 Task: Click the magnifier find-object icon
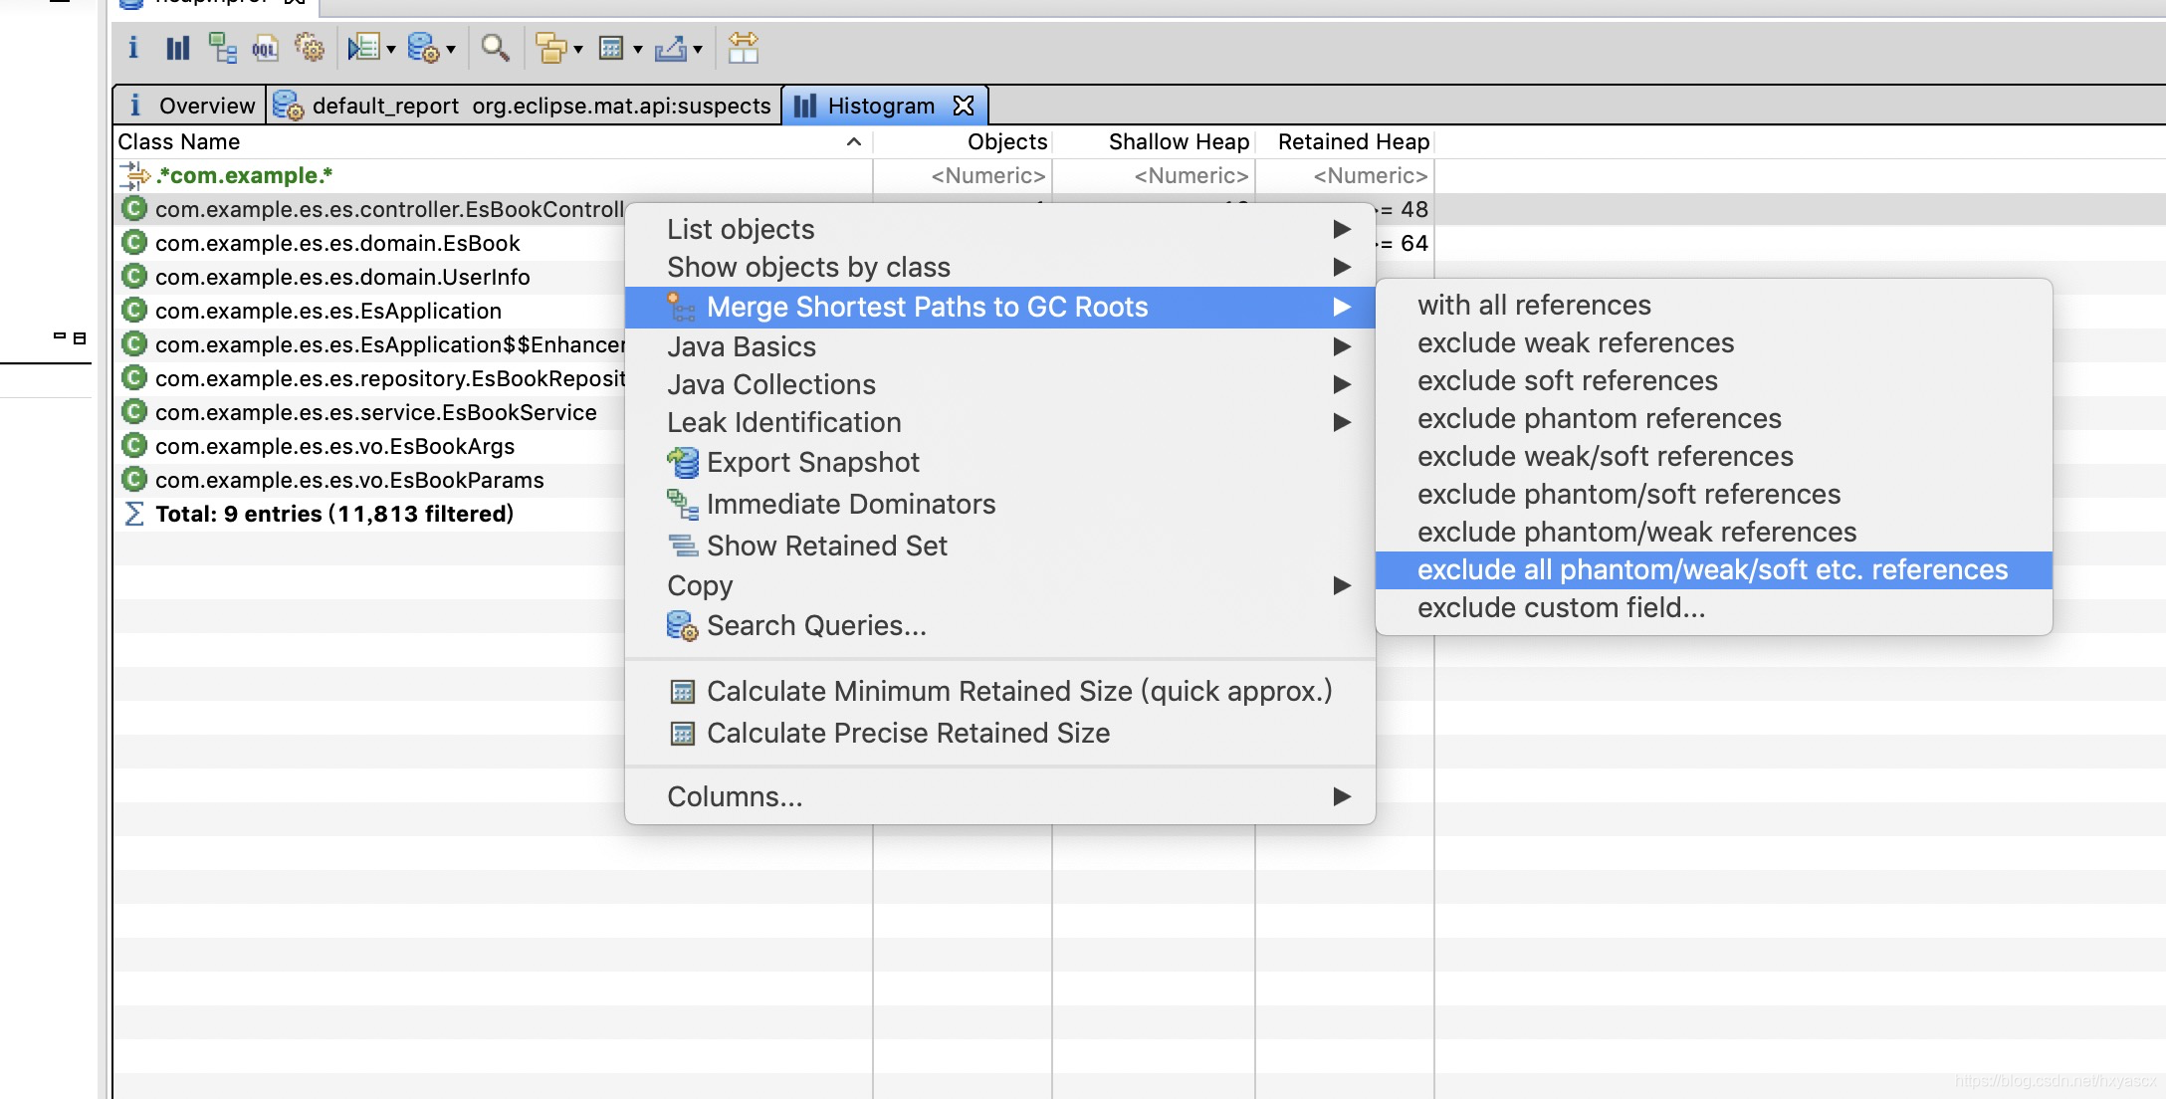(495, 47)
